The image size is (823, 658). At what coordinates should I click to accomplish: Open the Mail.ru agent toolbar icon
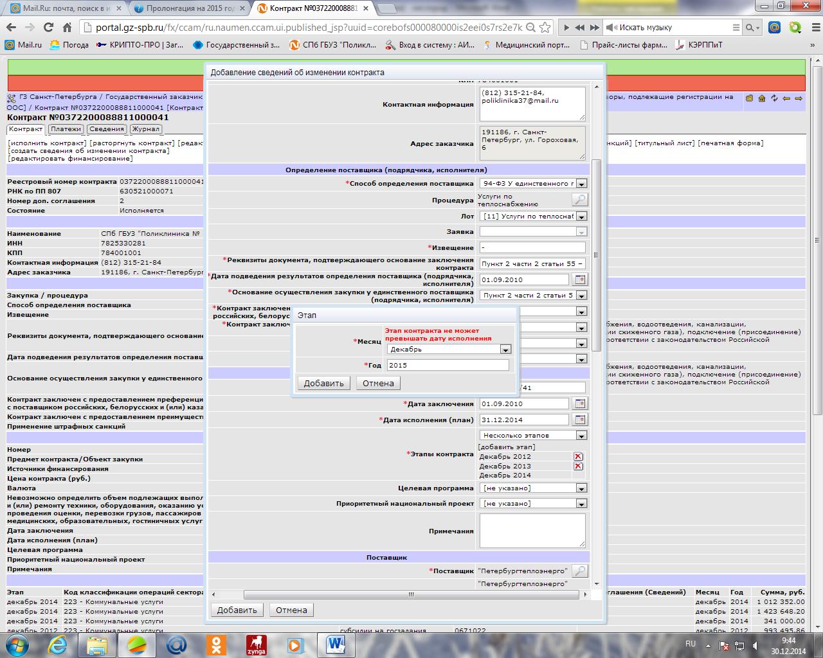tap(775, 28)
